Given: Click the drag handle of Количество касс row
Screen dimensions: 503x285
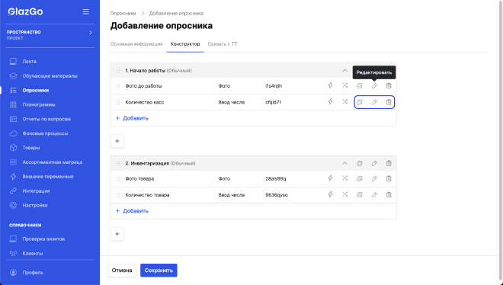Looking at the screenshot, I should pos(118,102).
